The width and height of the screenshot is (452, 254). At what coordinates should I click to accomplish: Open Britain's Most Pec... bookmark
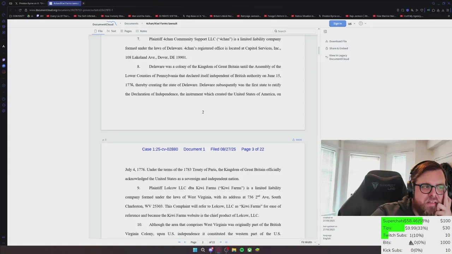coord(222,16)
